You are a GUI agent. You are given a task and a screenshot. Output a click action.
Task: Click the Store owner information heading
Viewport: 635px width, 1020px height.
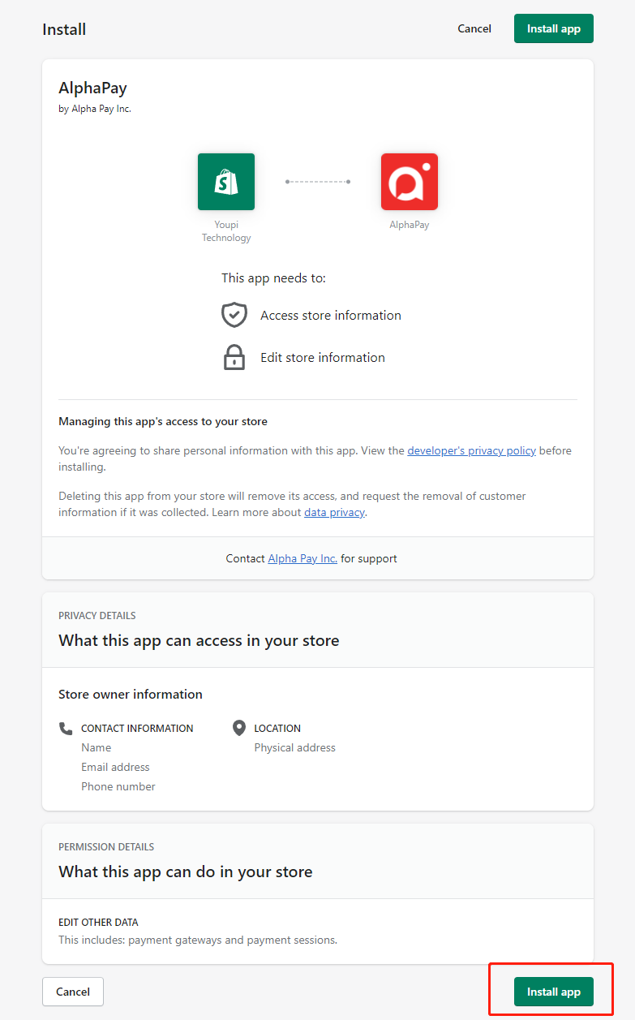[x=131, y=694]
